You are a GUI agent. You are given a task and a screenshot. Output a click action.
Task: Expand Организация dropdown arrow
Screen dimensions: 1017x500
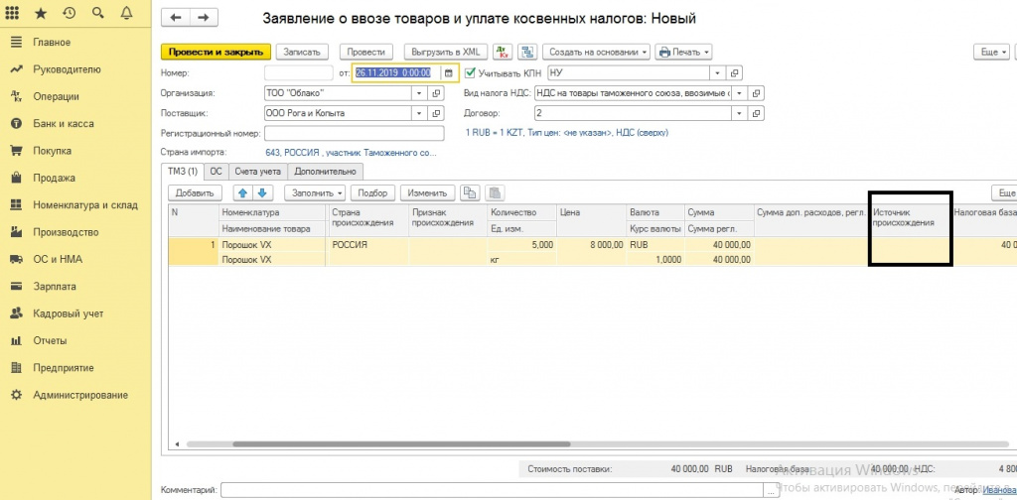[x=420, y=93]
